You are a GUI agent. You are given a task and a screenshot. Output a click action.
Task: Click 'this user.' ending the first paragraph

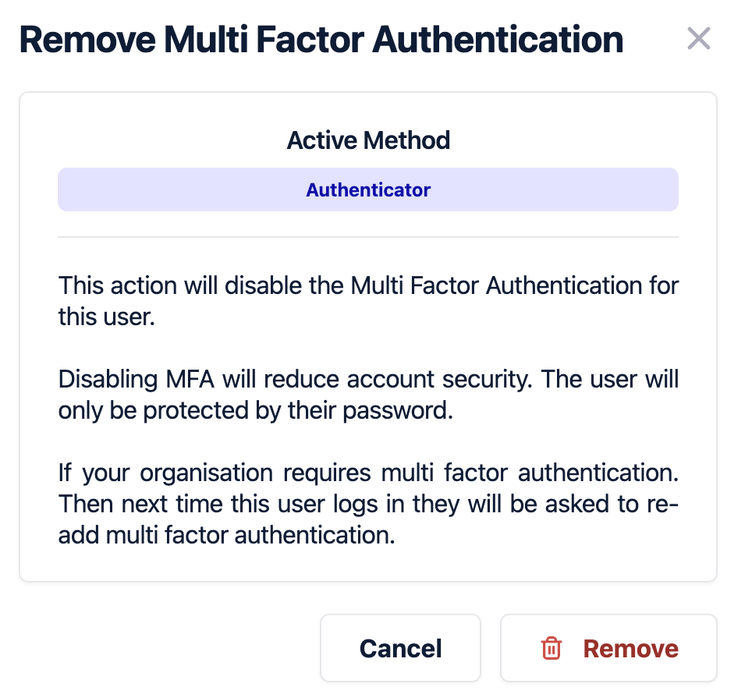pyautogui.click(x=107, y=317)
